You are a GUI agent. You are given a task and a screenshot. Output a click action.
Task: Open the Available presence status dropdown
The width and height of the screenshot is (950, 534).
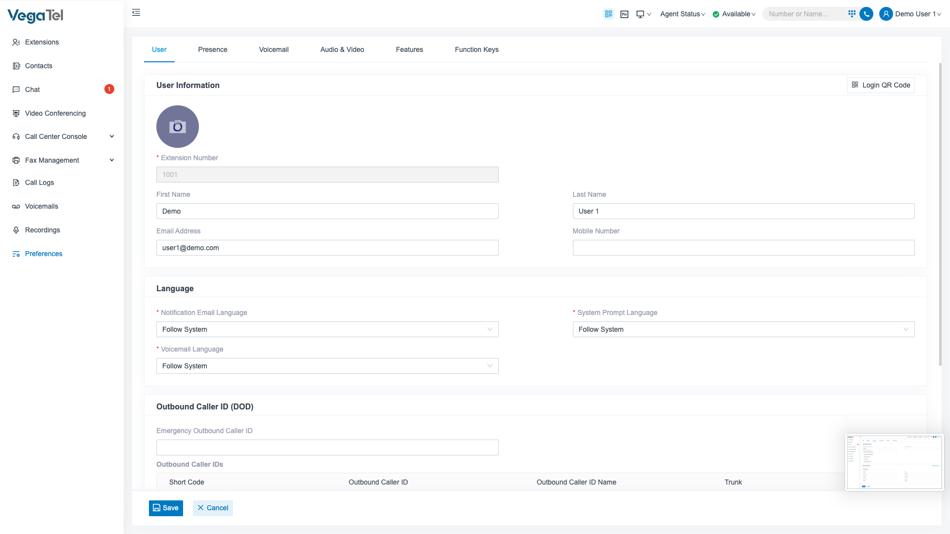734,14
